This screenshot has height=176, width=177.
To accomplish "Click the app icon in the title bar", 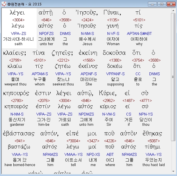I will pos(4,4).
